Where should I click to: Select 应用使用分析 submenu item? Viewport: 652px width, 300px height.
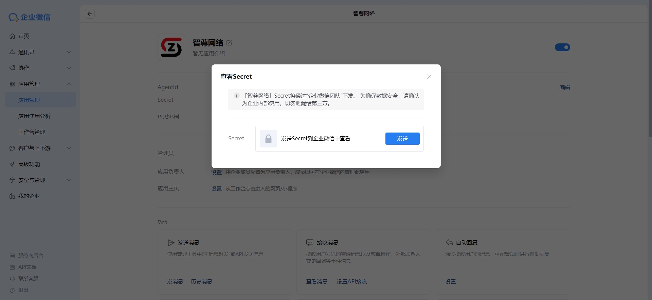point(34,116)
